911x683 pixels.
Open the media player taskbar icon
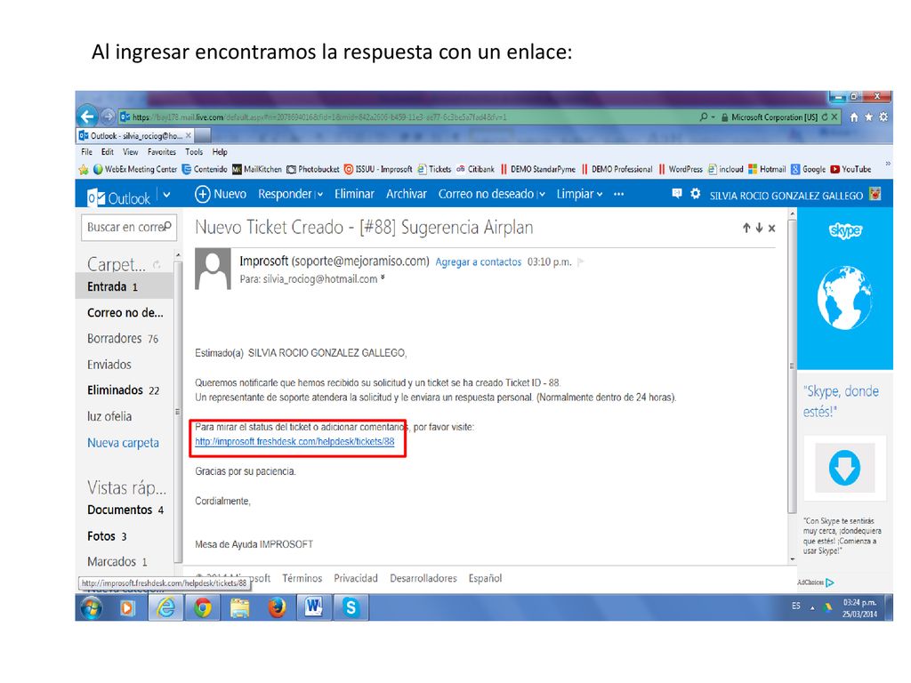(x=128, y=607)
